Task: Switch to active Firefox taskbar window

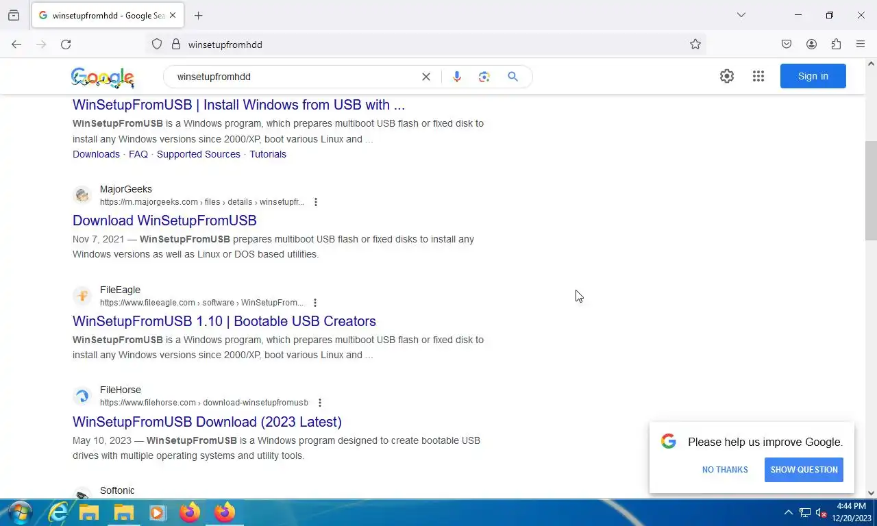Action: coord(225,512)
